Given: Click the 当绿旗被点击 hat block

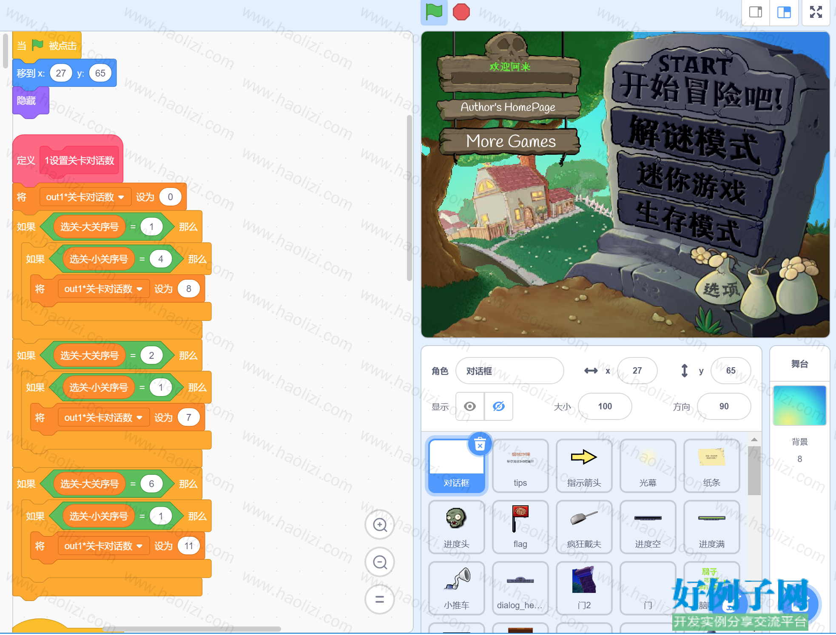Looking at the screenshot, I should pyautogui.click(x=47, y=45).
